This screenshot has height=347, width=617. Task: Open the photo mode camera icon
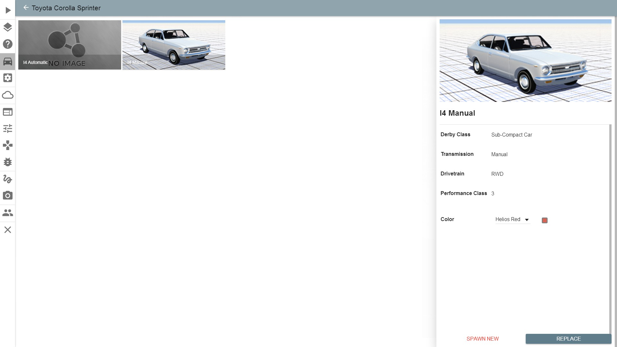coord(8,195)
